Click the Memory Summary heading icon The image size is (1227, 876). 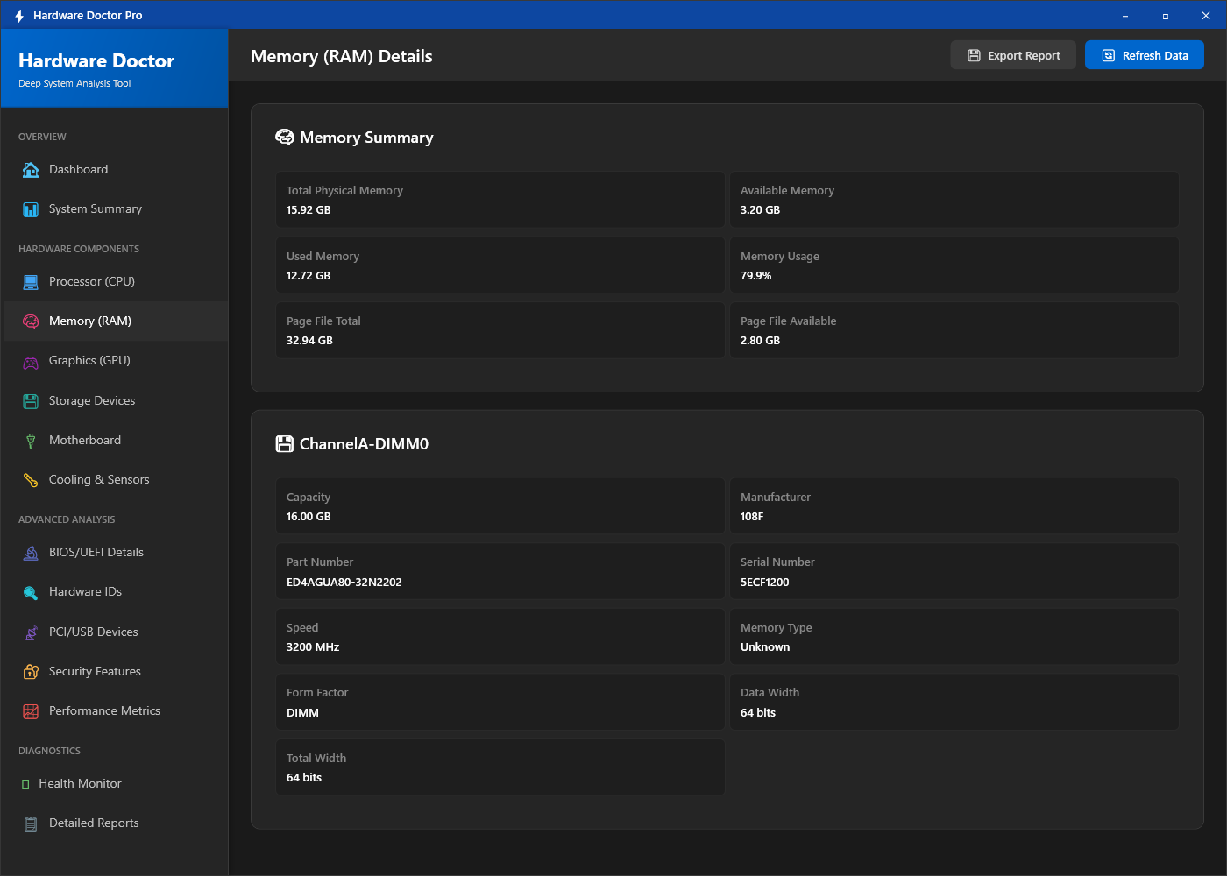pyautogui.click(x=285, y=138)
